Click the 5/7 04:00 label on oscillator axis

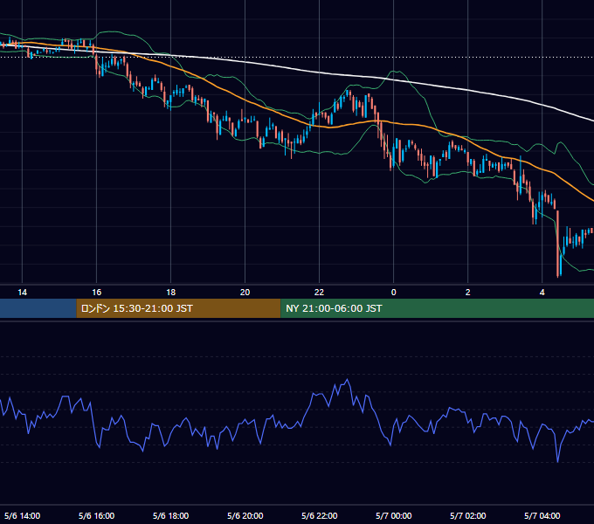[x=542, y=515]
